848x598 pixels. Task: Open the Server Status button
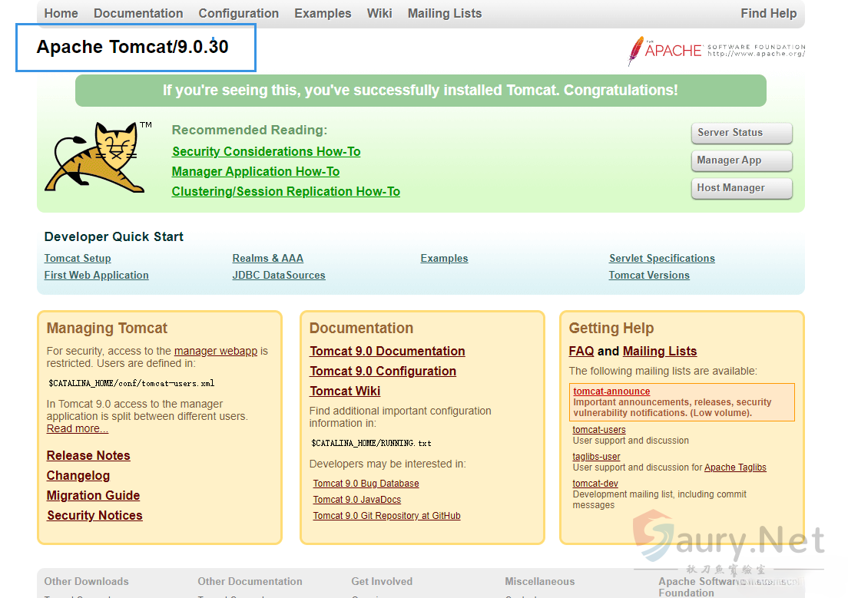coord(741,133)
